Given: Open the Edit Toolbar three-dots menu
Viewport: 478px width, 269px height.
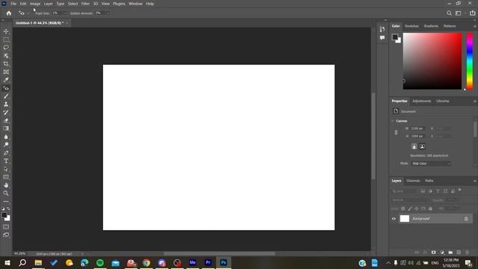Looking at the screenshot, I should pos(6,202).
